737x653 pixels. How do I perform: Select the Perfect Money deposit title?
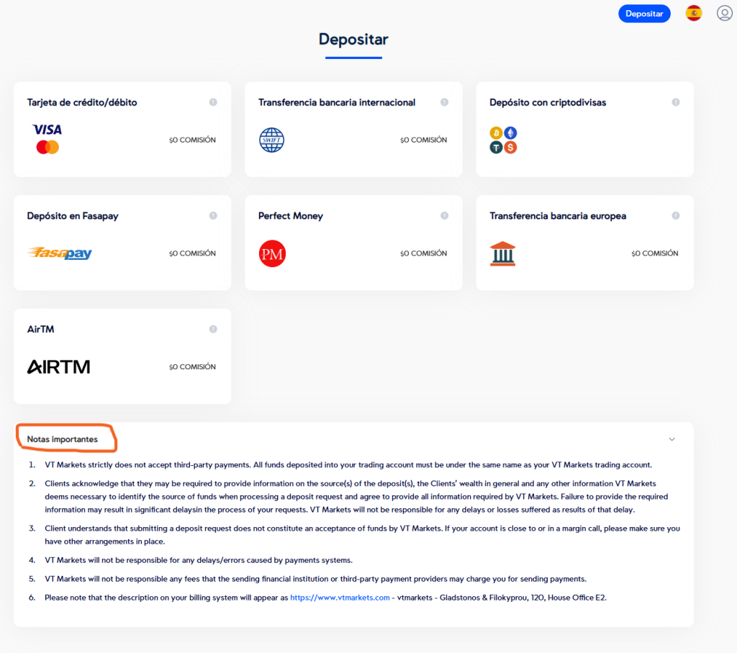pyautogui.click(x=291, y=216)
